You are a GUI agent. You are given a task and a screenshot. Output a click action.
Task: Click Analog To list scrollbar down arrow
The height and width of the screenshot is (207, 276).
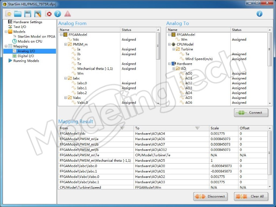point(270,103)
